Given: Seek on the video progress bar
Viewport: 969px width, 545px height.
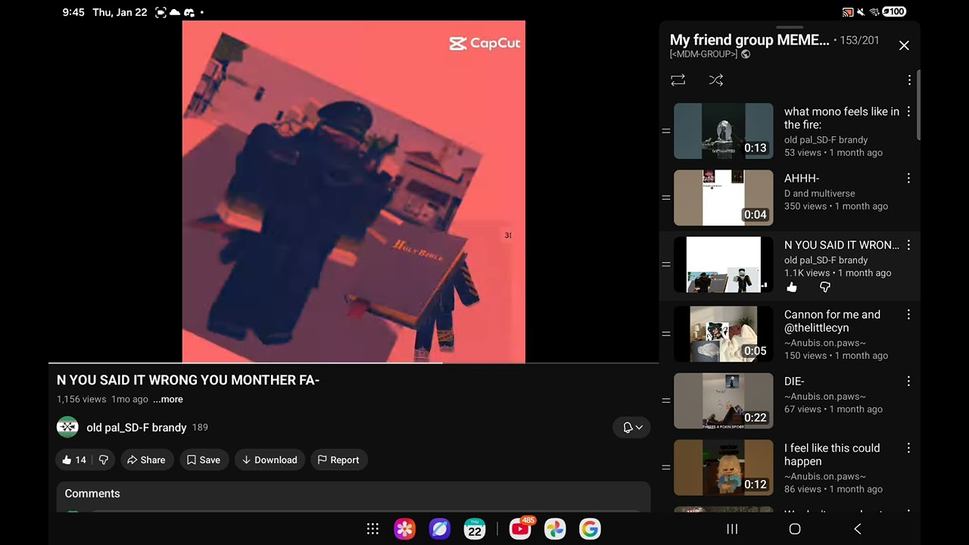Looking at the screenshot, I should [x=354, y=363].
